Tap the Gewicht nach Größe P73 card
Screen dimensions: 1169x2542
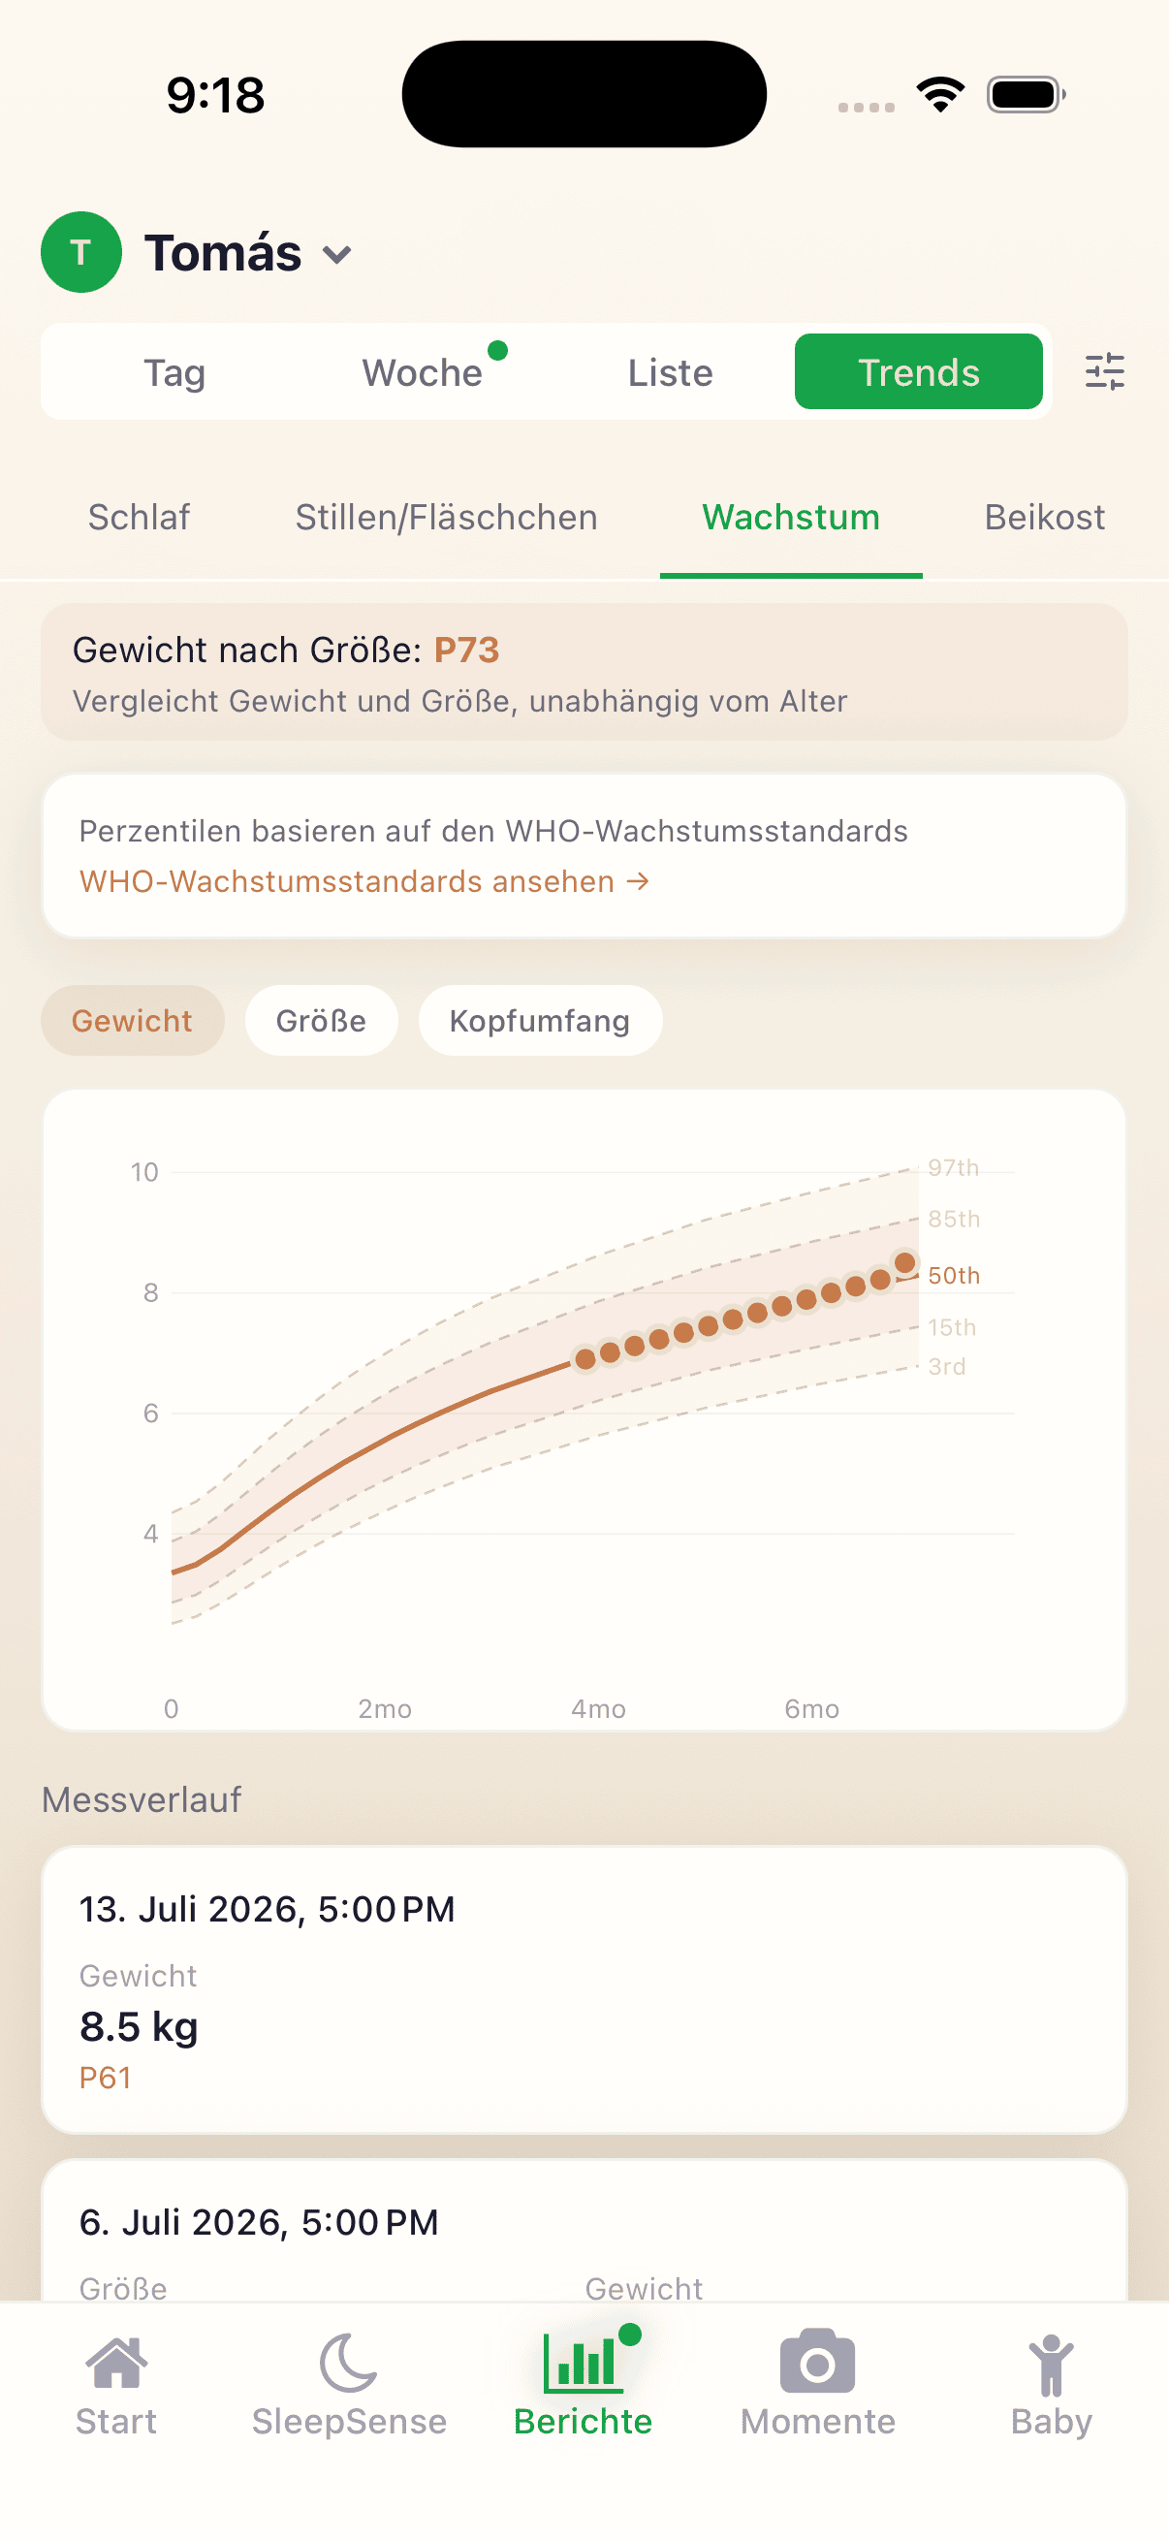pyautogui.click(x=584, y=672)
